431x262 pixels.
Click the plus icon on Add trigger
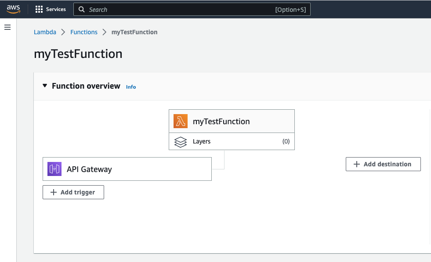pos(53,192)
